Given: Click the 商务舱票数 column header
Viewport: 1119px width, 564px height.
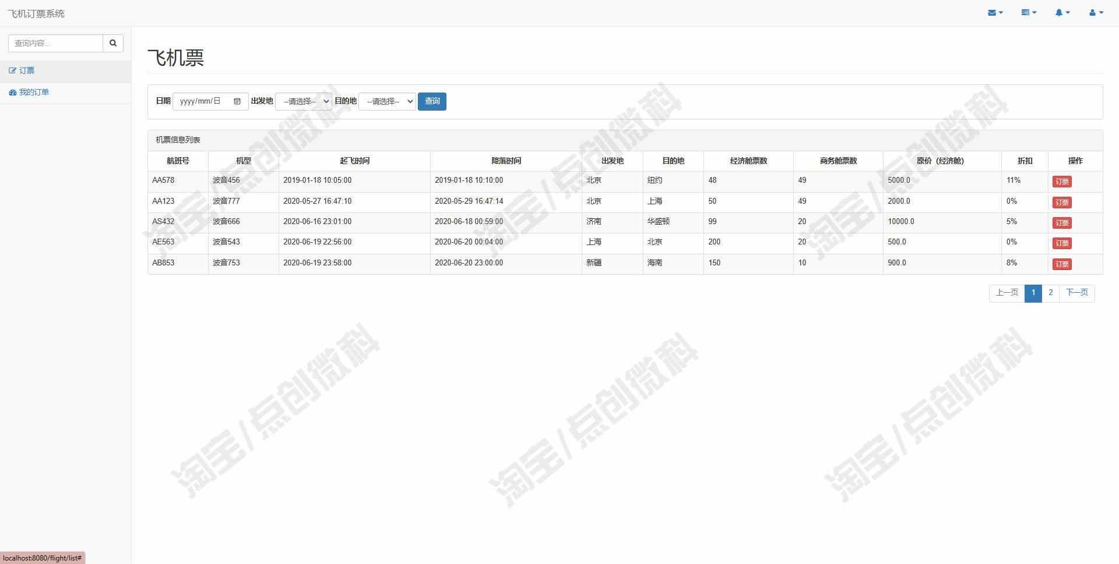Looking at the screenshot, I should point(838,161).
